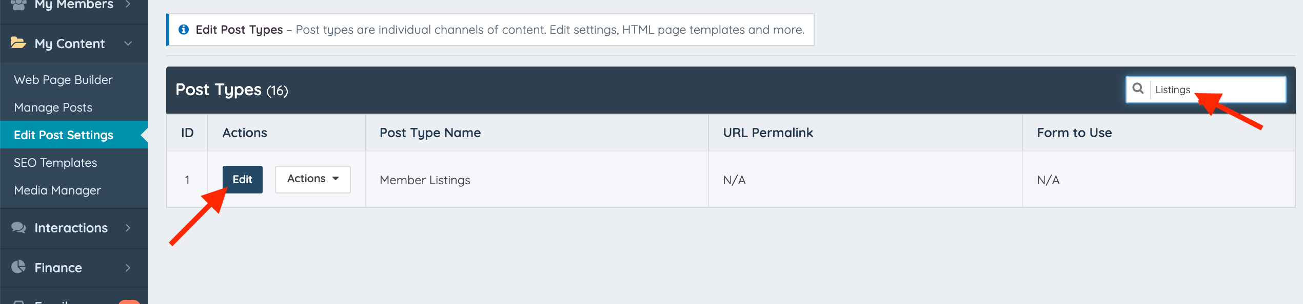
Task: Open the Web Page Builder
Action: [x=63, y=79]
